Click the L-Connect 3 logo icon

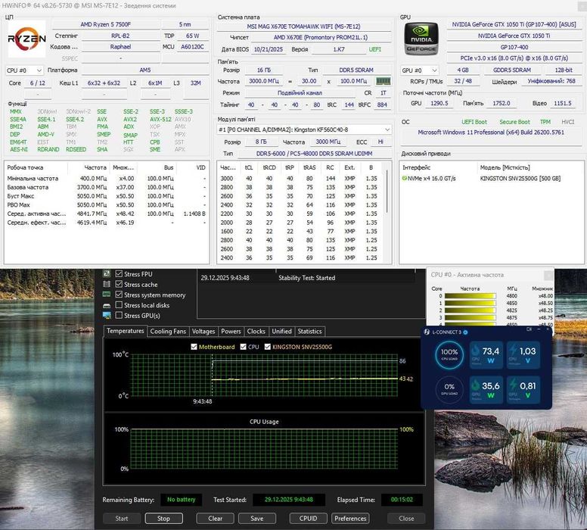click(x=427, y=332)
